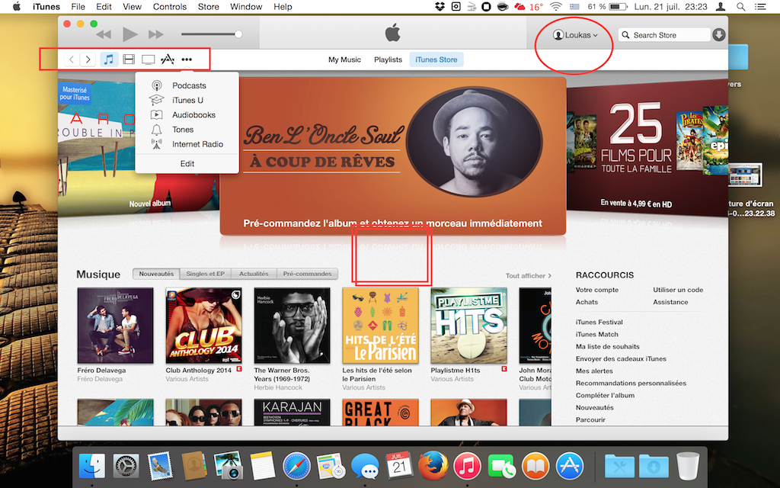Click the Compléter l'album link

(605, 396)
